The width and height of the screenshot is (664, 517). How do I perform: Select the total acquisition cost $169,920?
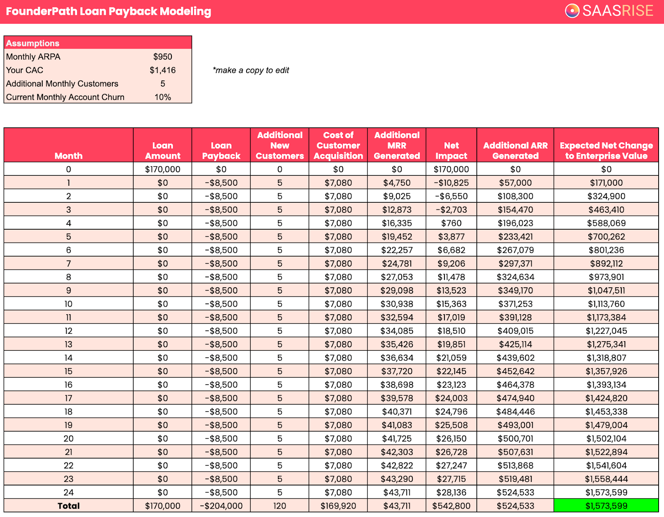point(338,506)
